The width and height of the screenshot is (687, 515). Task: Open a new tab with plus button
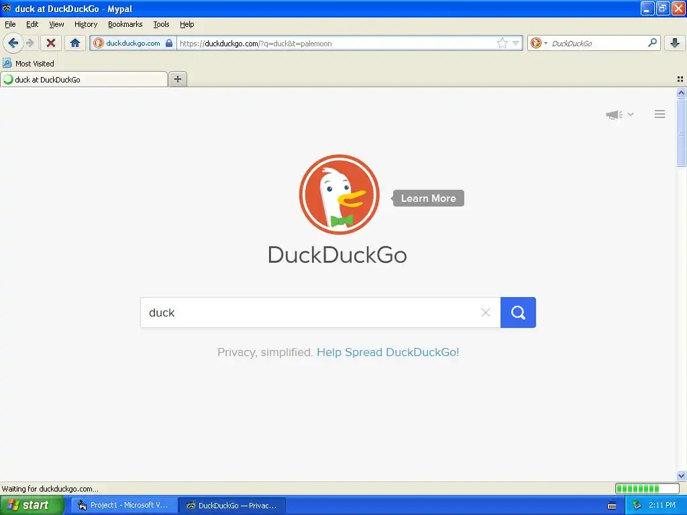tap(177, 79)
